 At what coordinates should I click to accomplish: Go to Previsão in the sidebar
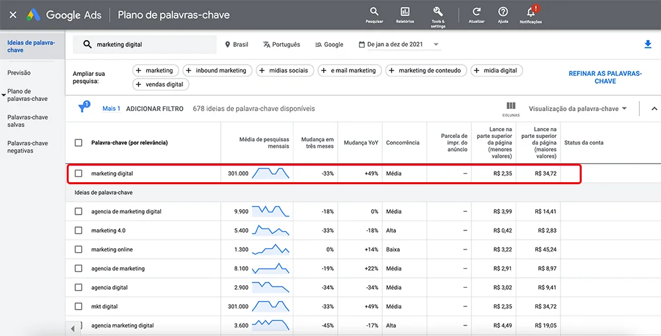tap(19, 73)
